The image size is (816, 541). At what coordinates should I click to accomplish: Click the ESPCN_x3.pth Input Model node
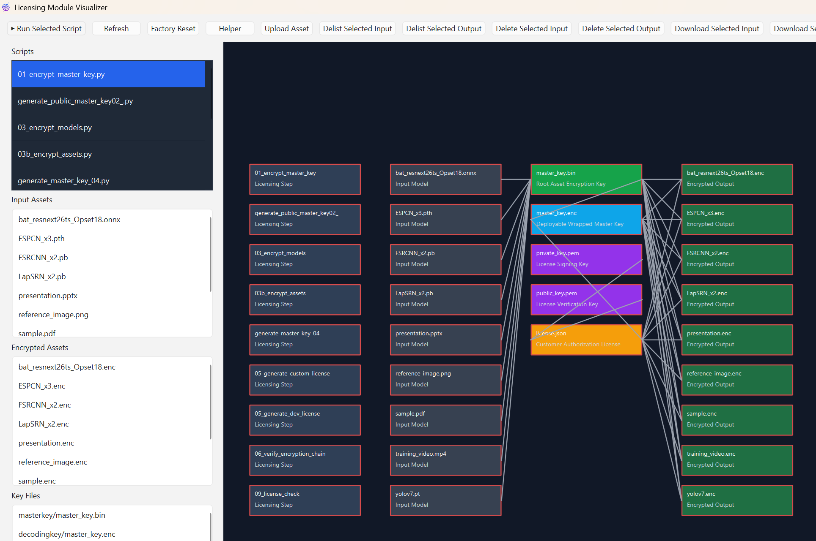(446, 219)
